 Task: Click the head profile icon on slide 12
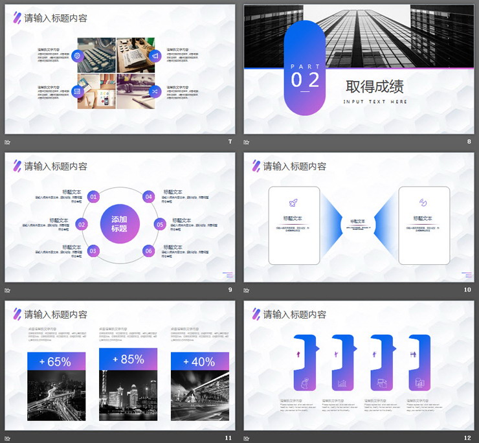tap(305, 383)
